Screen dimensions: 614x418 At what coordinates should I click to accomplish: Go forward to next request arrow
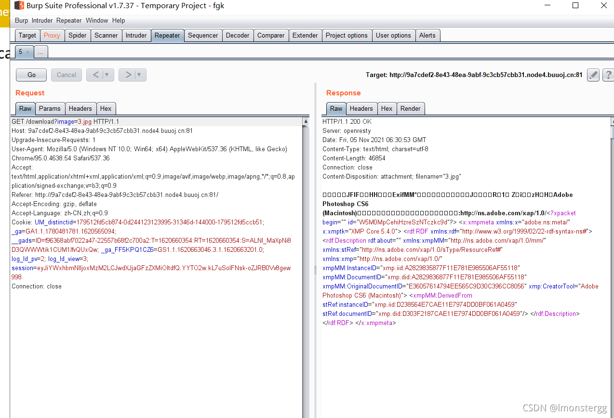(x=128, y=75)
